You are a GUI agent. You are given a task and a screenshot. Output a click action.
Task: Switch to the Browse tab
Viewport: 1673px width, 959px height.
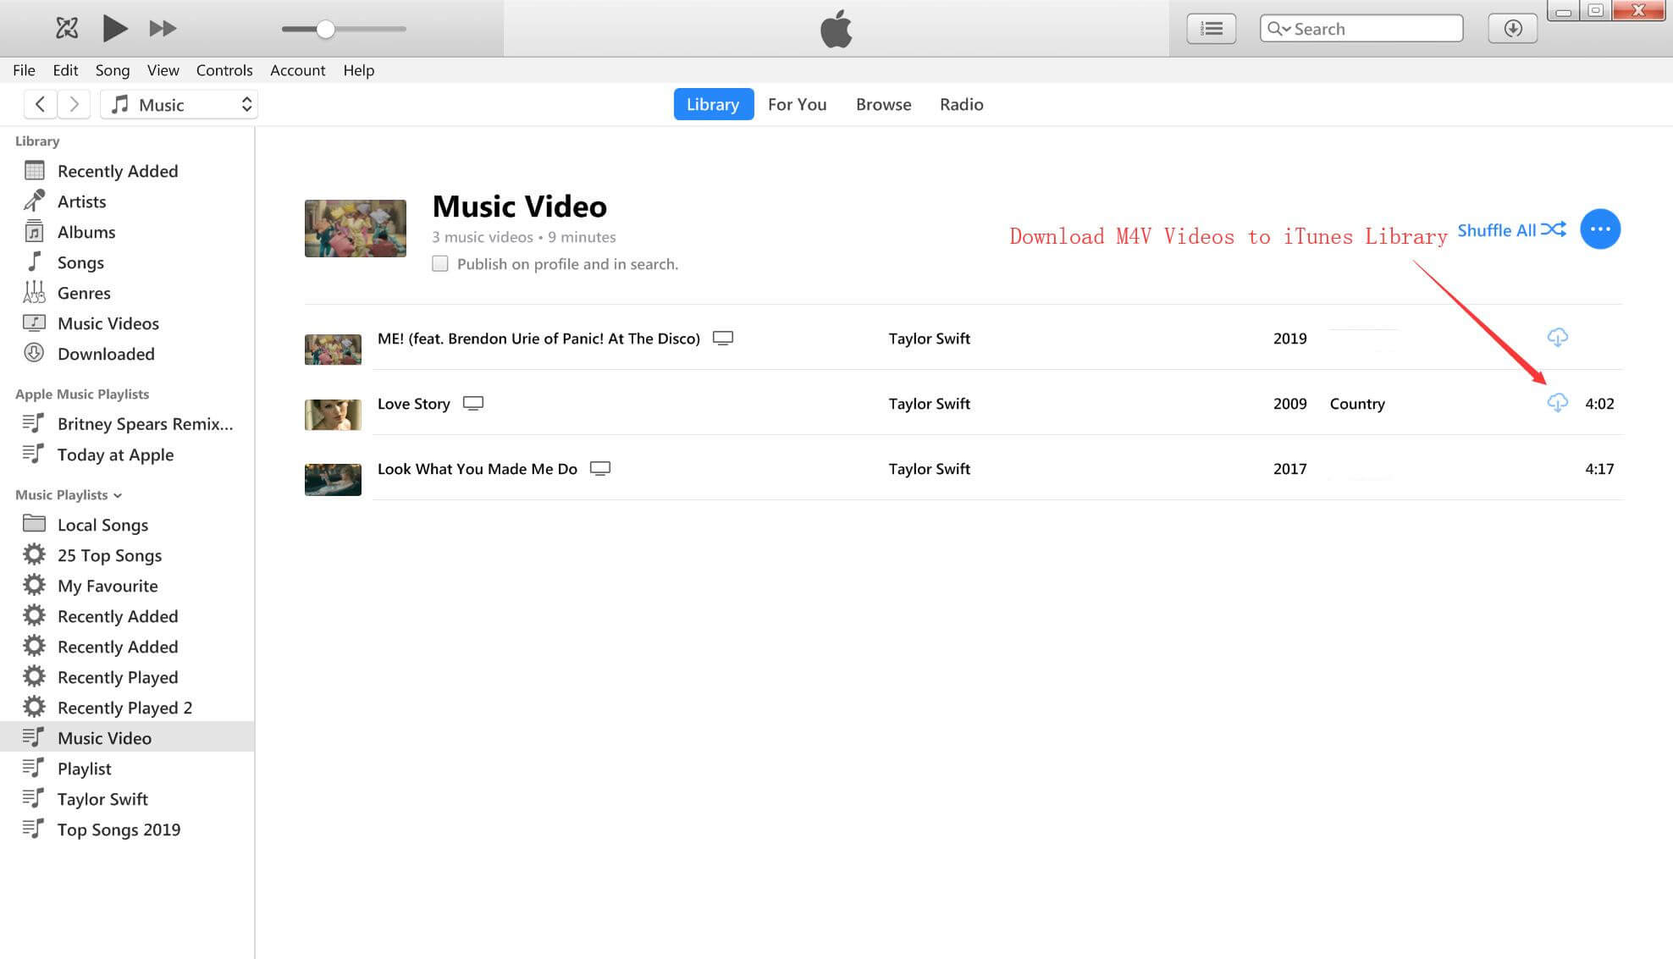pos(884,103)
